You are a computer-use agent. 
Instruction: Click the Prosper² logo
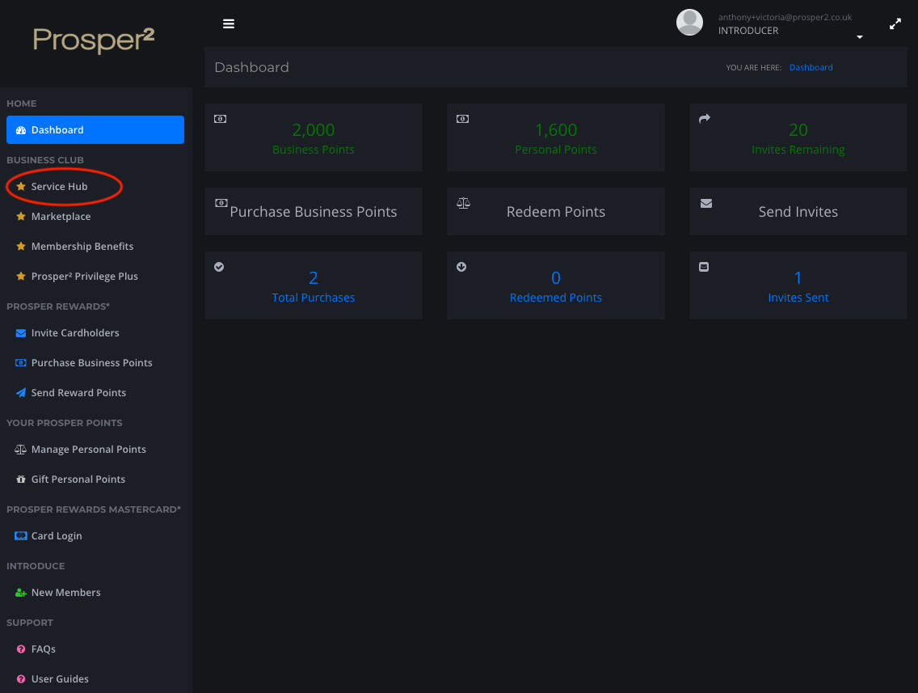click(94, 40)
